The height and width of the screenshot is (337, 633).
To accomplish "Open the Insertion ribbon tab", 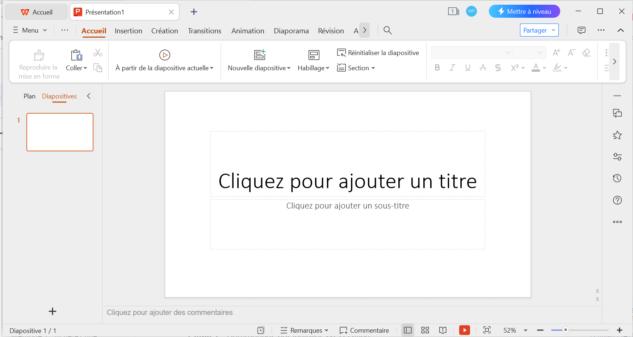I will [128, 31].
